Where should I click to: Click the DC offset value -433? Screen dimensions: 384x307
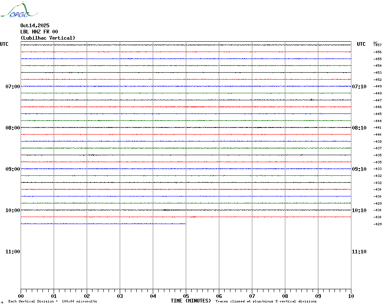pyautogui.click(x=378, y=169)
